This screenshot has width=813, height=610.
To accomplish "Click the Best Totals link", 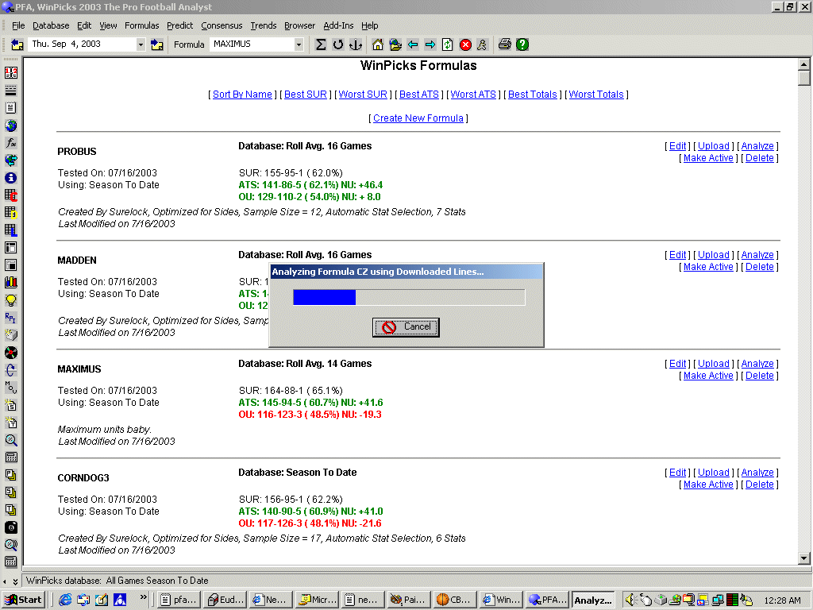I will coord(533,95).
